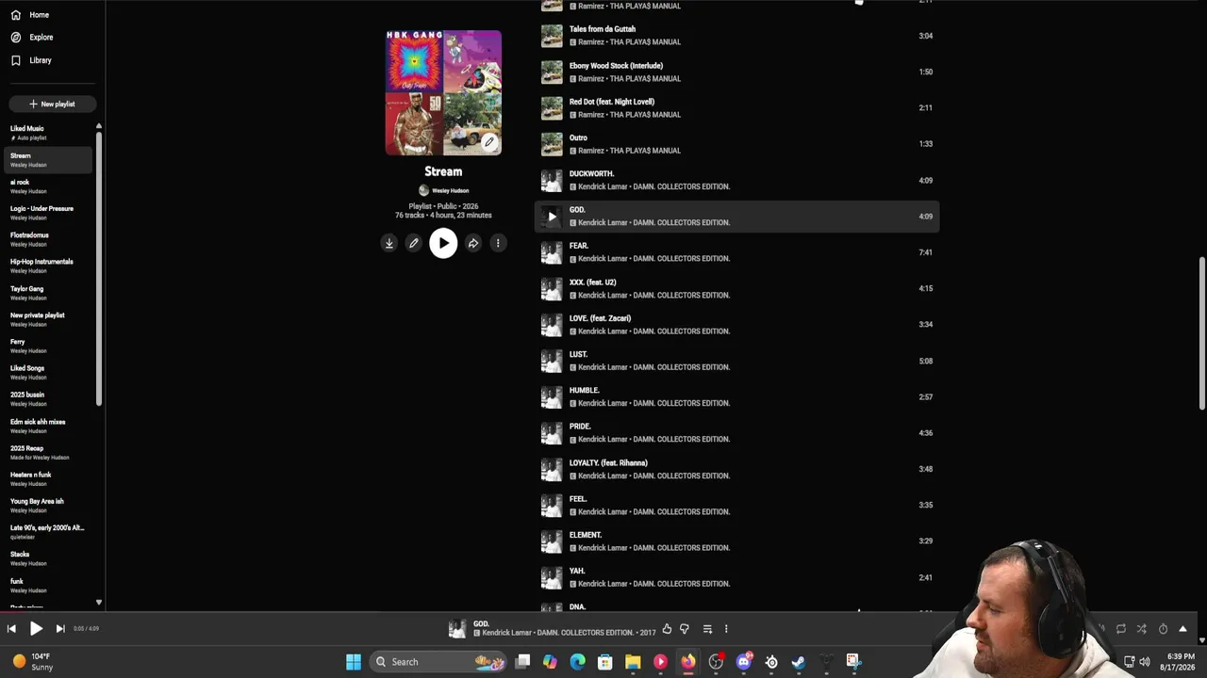Image resolution: width=1207 pixels, height=678 pixels.
Task: Click the YAH. song title
Action: click(577, 572)
